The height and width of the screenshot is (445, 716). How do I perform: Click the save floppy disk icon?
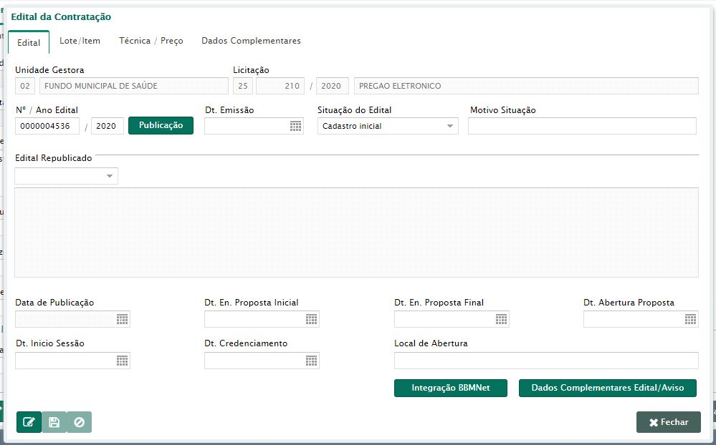click(54, 422)
